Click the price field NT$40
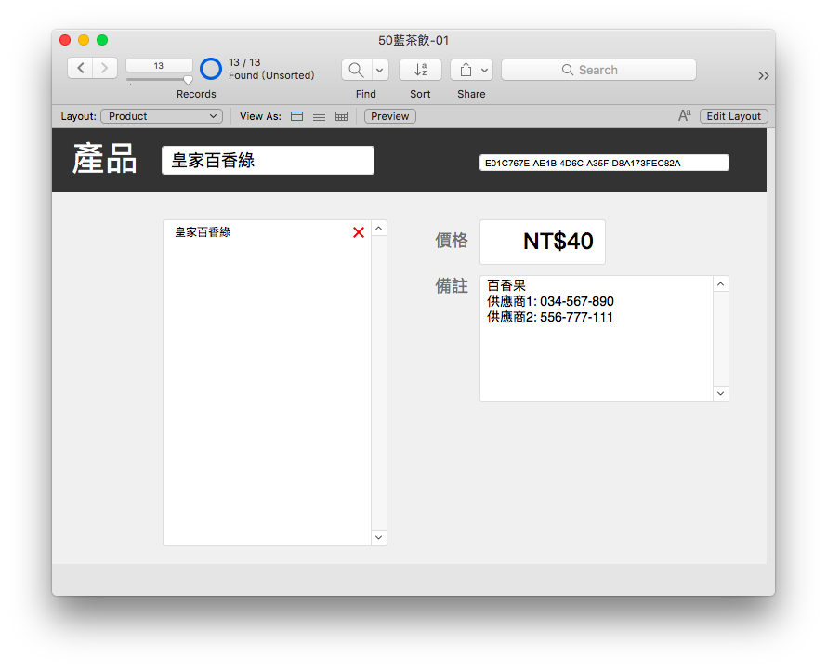Viewport: 827px width, 670px height. [x=542, y=242]
